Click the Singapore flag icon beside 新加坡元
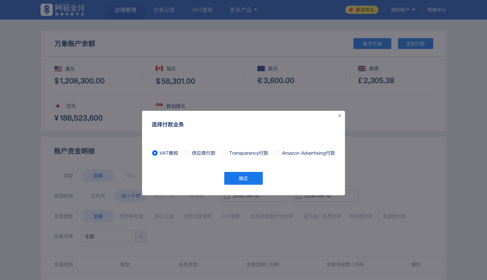Screen dimensions: 487x280 point(159,106)
